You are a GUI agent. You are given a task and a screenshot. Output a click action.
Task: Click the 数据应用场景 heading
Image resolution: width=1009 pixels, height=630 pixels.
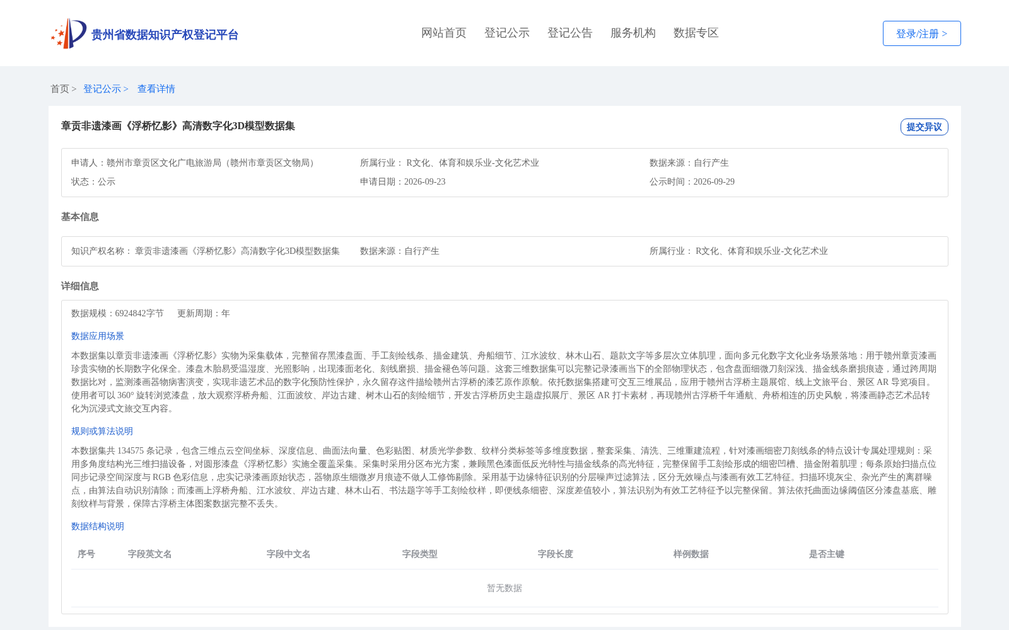click(98, 336)
